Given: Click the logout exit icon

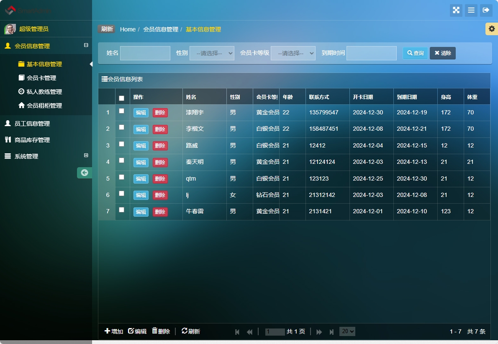Looking at the screenshot, I should [x=486, y=10].
